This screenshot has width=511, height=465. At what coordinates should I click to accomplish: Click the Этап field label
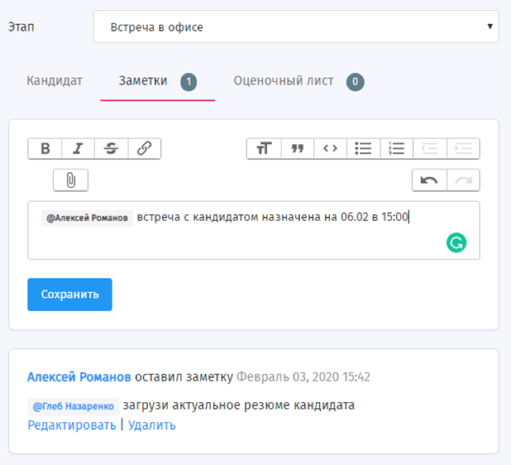coord(21,27)
